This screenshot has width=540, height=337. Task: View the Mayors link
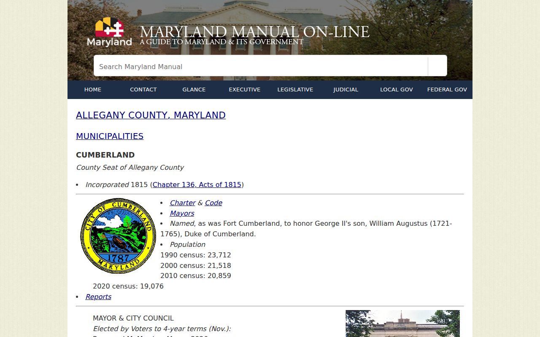pos(182,213)
